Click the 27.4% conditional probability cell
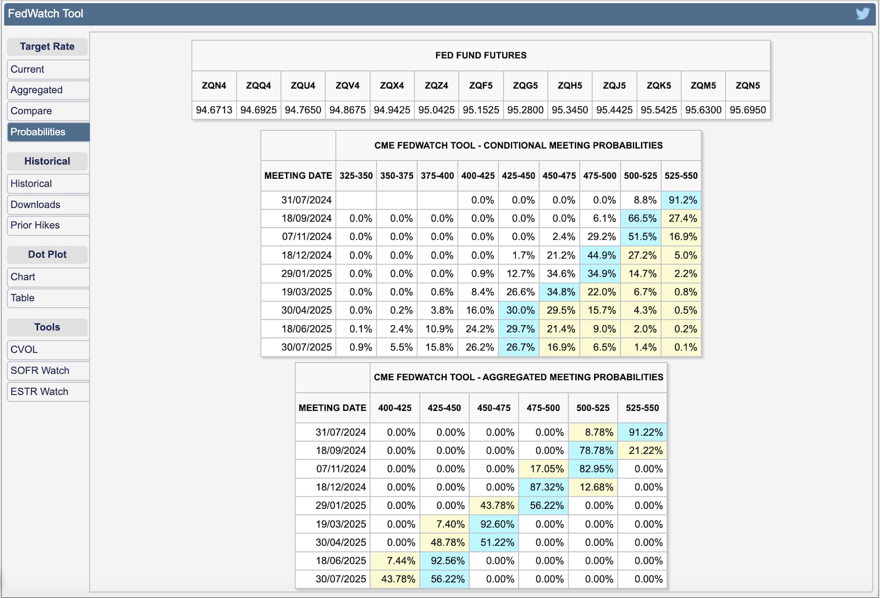The height and width of the screenshot is (598, 880). (x=681, y=218)
